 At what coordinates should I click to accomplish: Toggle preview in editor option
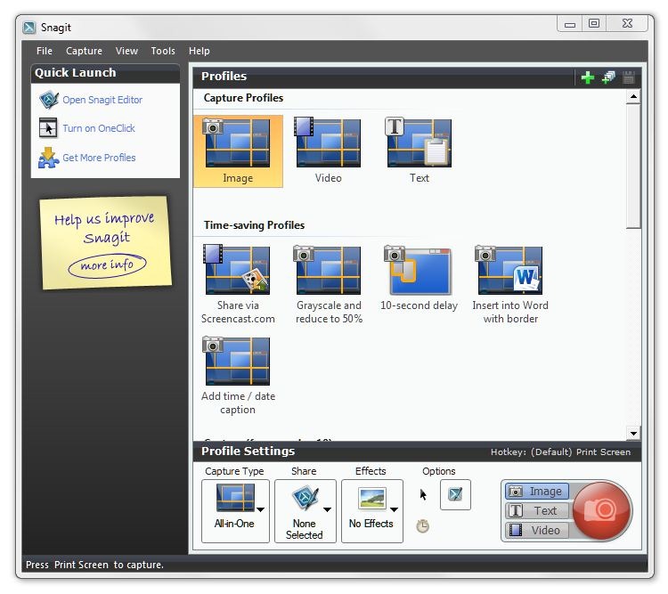455,495
